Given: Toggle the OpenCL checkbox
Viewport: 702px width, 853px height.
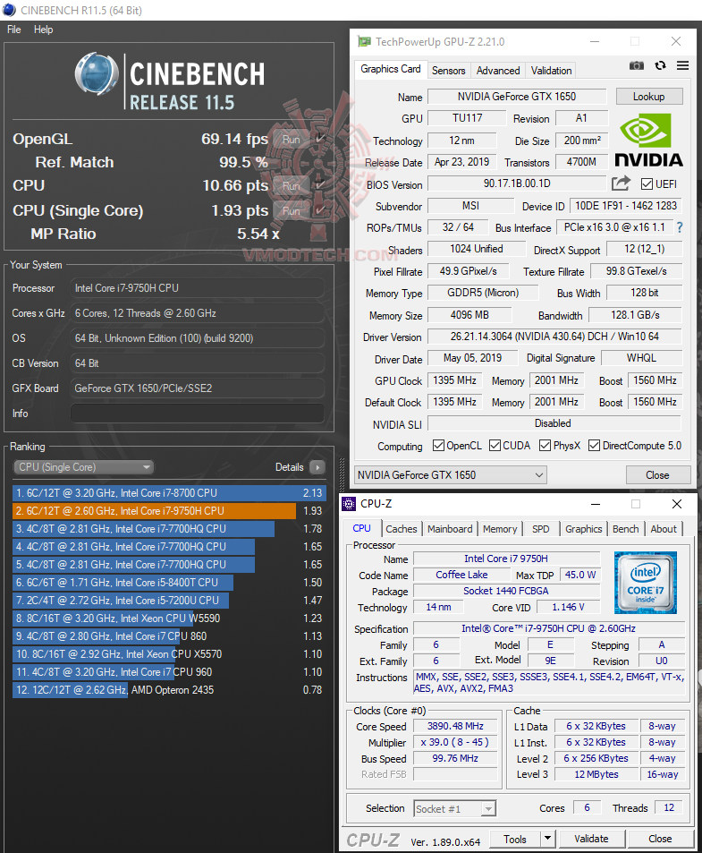Looking at the screenshot, I should [438, 446].
